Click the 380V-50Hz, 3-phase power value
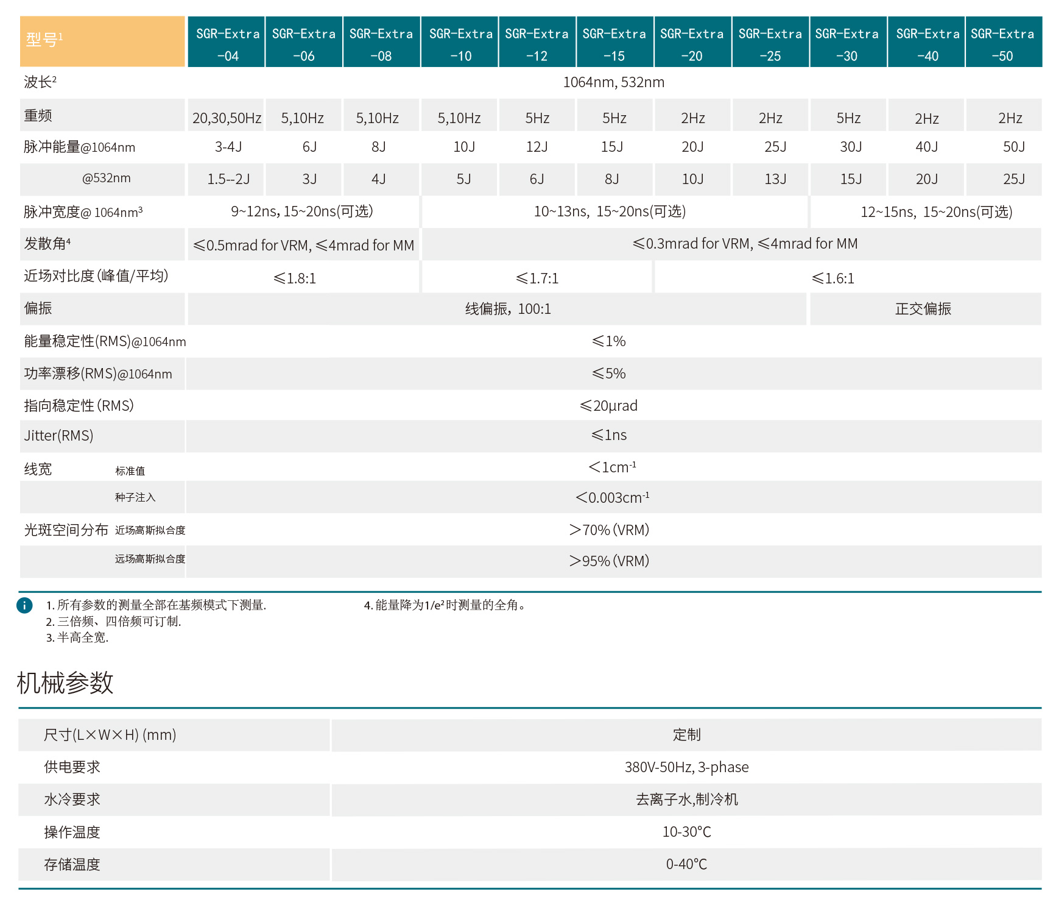Viewport: 1056px width, 905px height. tap(686, 767)
